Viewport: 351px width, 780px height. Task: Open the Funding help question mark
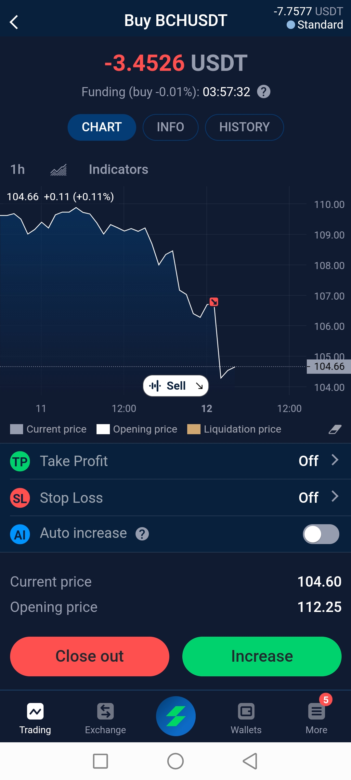tap(264, 92)
